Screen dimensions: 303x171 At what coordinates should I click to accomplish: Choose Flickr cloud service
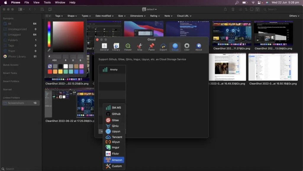(114, 154)
